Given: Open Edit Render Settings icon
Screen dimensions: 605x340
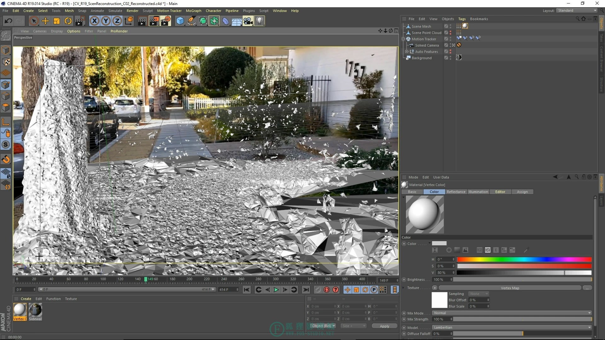Looking at the screenshot, I should pos(166,21).
